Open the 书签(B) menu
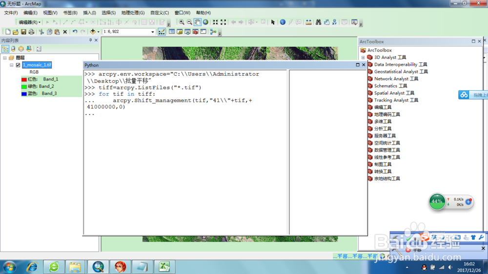The height and width of the screenshot is (274, 488). coord(70,13)
